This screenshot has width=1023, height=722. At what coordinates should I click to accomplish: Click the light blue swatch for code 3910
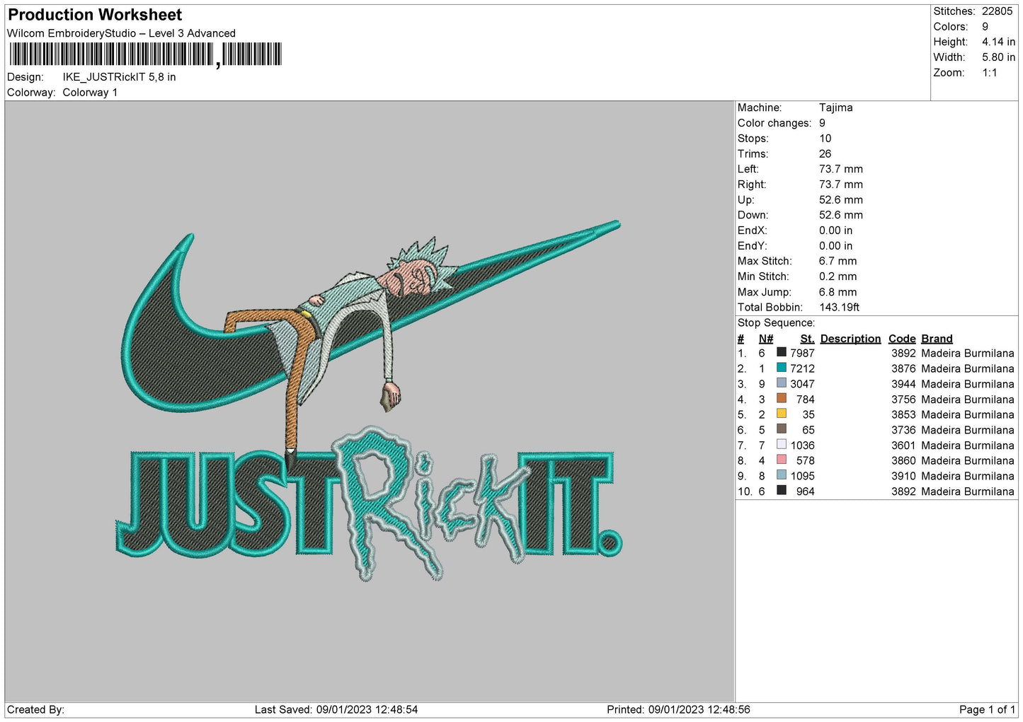(x=781, y=475)
